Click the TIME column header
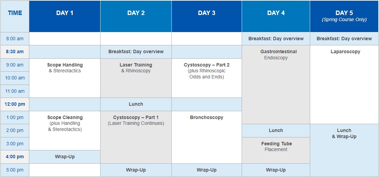 click(x=15, y=16)
